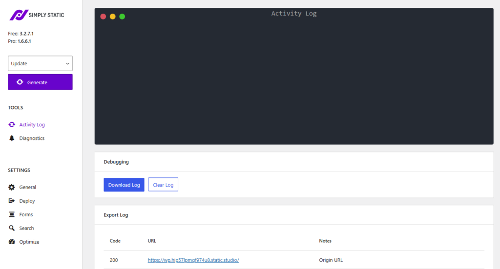The image size is (500, 269).
Task: Click the 200 status code cell
Action: click(114, 260)
